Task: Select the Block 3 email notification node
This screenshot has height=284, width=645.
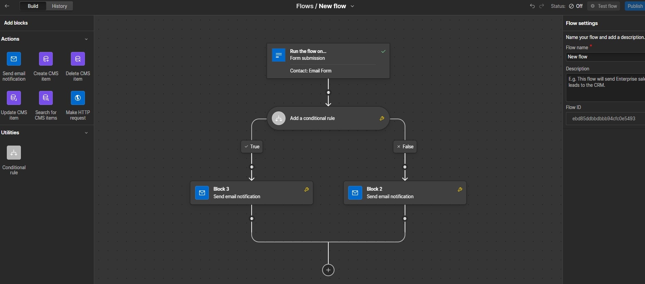Action: point(252,193)
